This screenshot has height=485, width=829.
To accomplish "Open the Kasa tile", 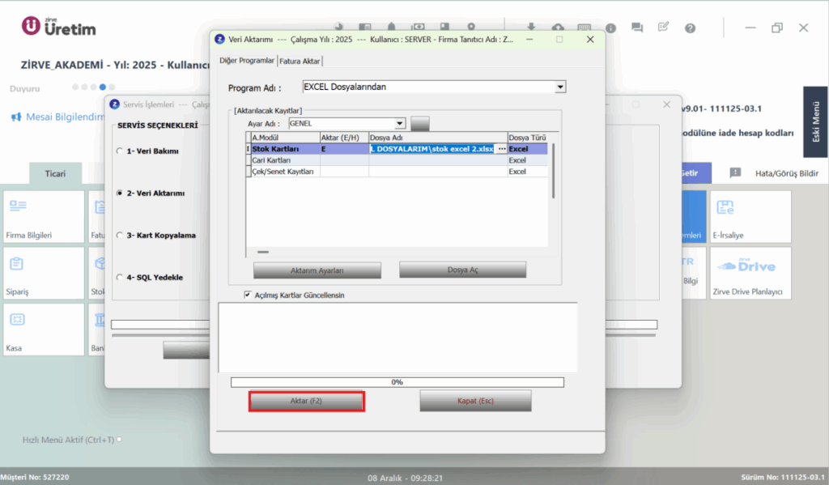I will pyautogui.click(x=44, y=330).
